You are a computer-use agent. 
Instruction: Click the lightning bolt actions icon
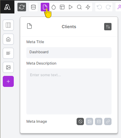[88, 7]
